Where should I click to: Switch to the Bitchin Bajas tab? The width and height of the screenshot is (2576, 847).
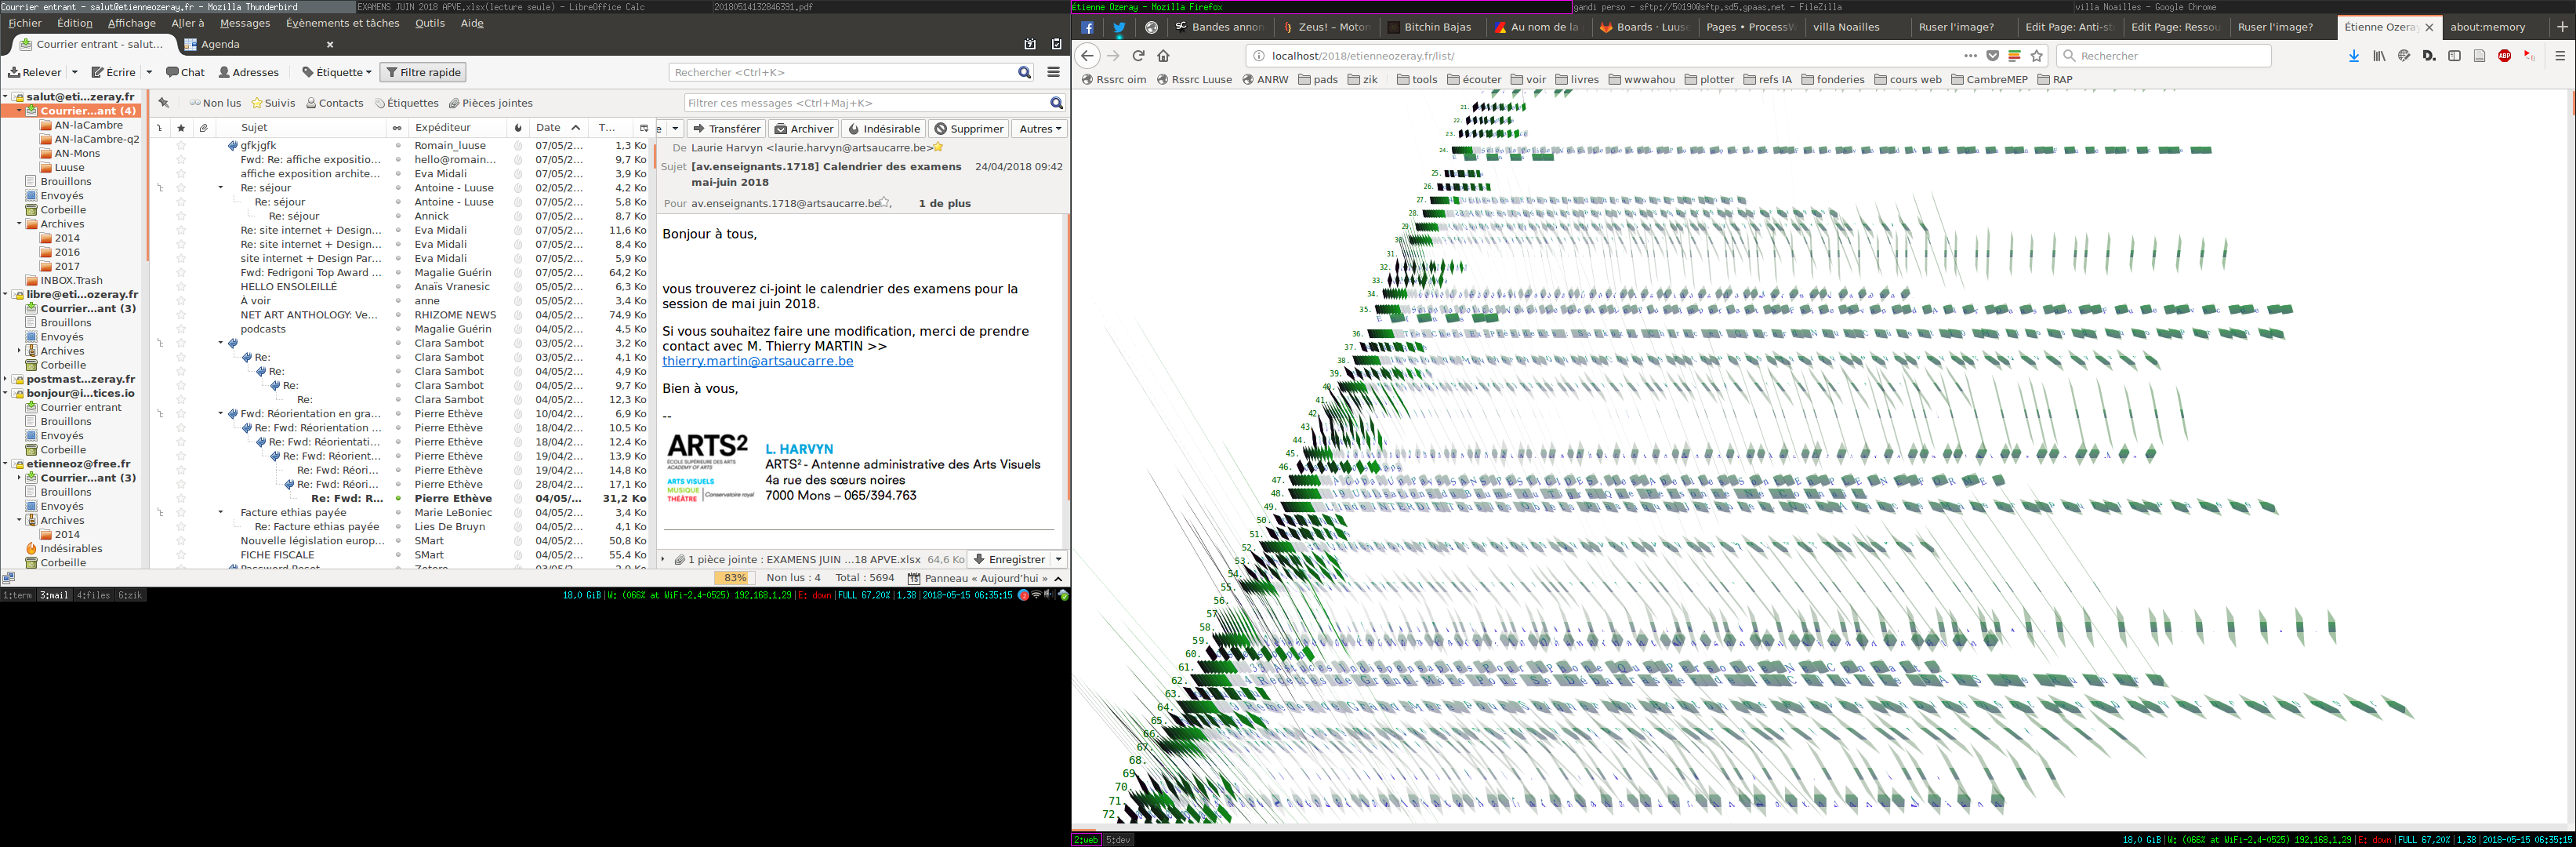click(1436, 27)
